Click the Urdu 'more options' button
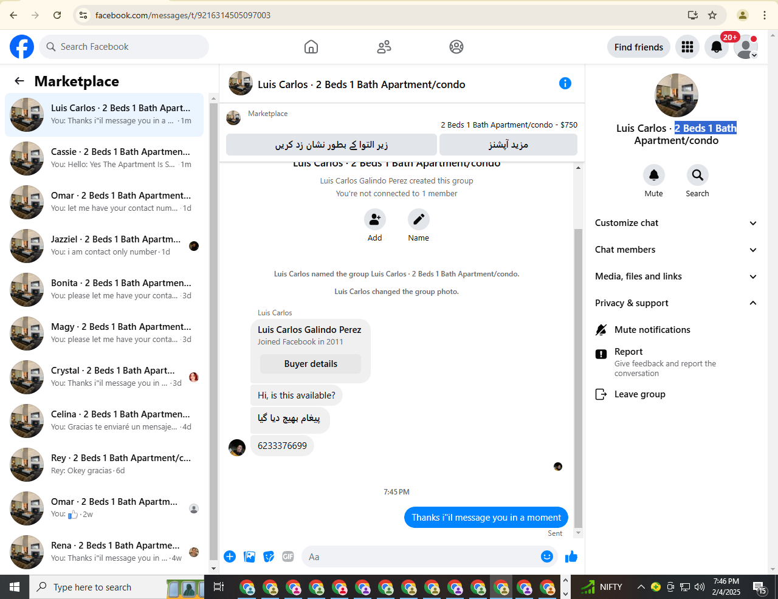Image resolution: width=778 pixels, height=599 pixels. coord(508,145)
